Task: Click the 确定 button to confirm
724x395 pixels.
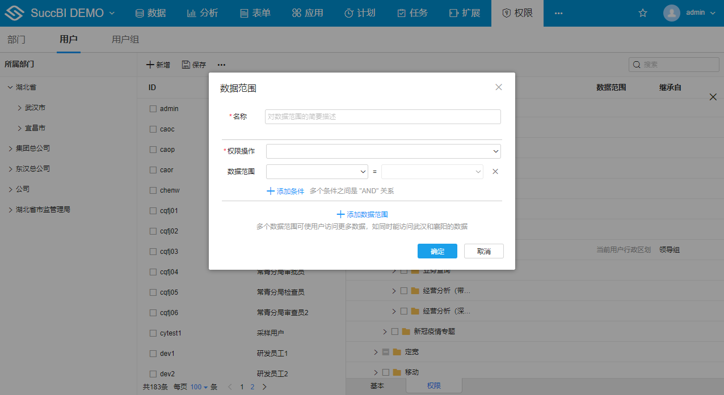Action: [437, 251]
